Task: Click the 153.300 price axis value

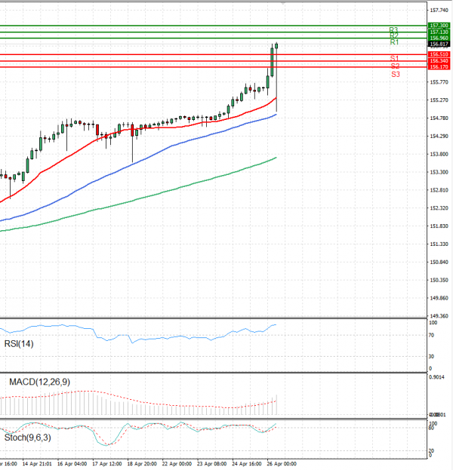Action: [439, 172]
